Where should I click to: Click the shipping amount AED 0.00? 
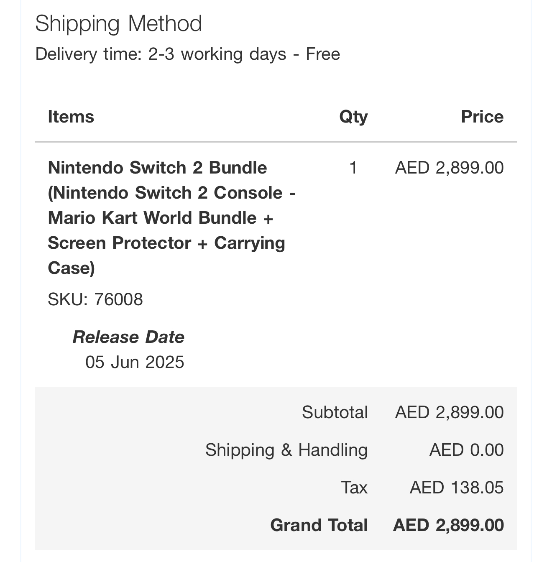[466, 450]
